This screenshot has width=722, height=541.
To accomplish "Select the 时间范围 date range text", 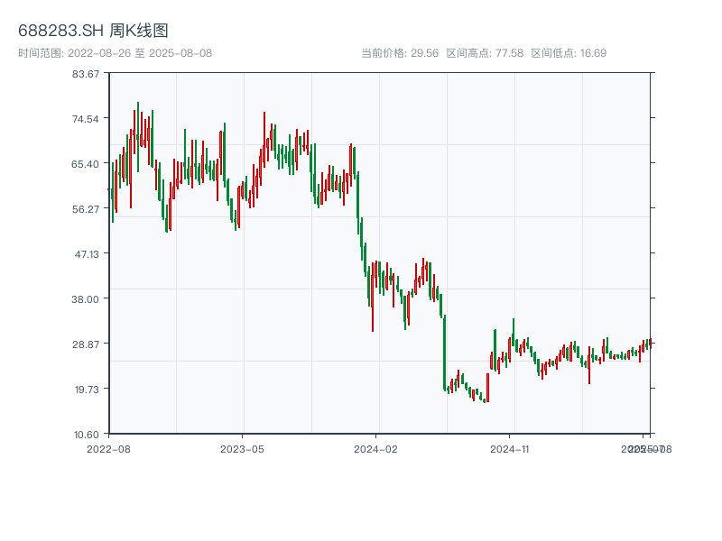I will [116, 53].
